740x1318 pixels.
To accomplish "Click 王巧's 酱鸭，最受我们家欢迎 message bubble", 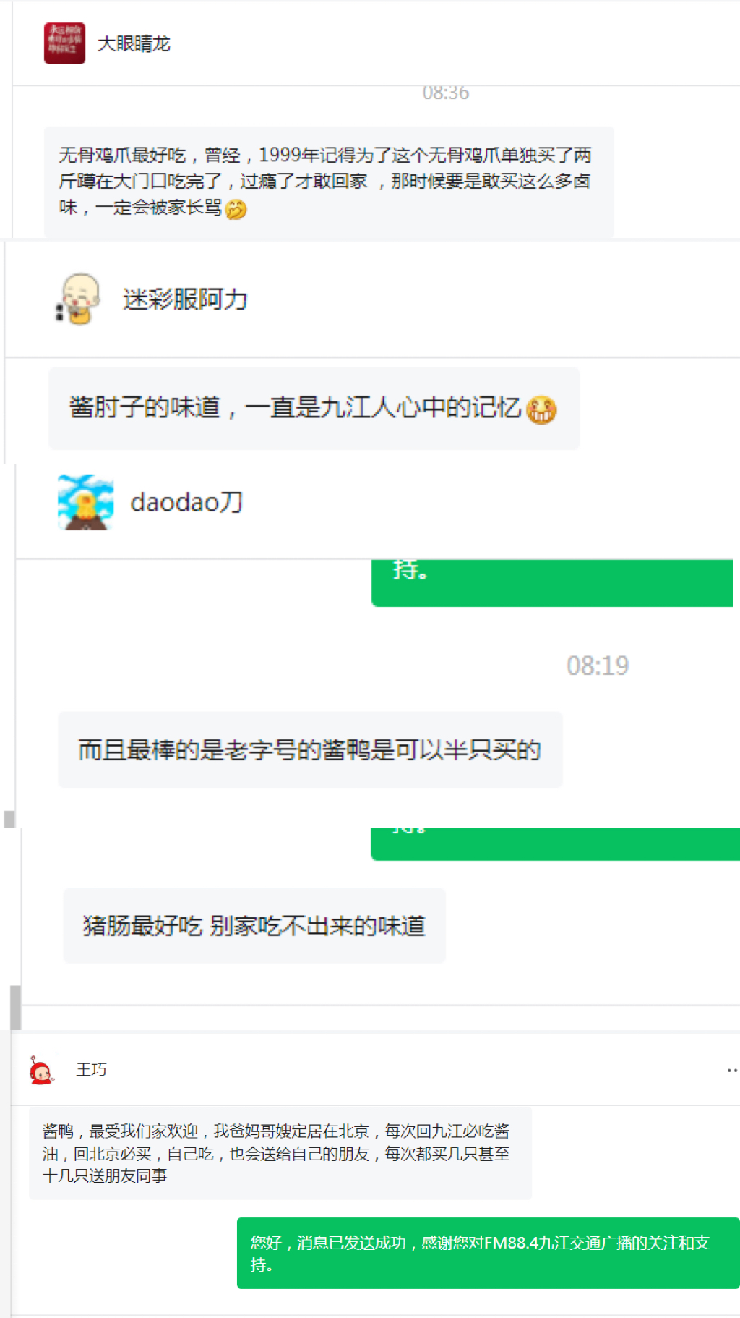I will [x=280, y=1153].
